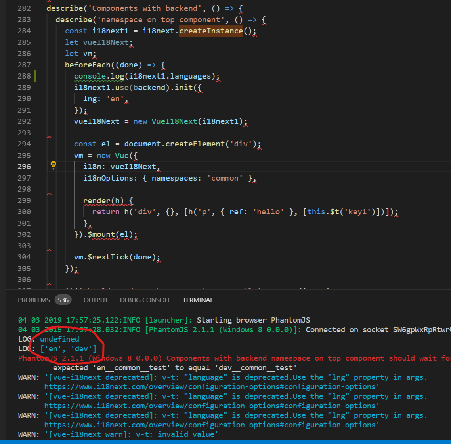
Task: Click i18next1.use(backend).init call
Action: coord(138,88)
